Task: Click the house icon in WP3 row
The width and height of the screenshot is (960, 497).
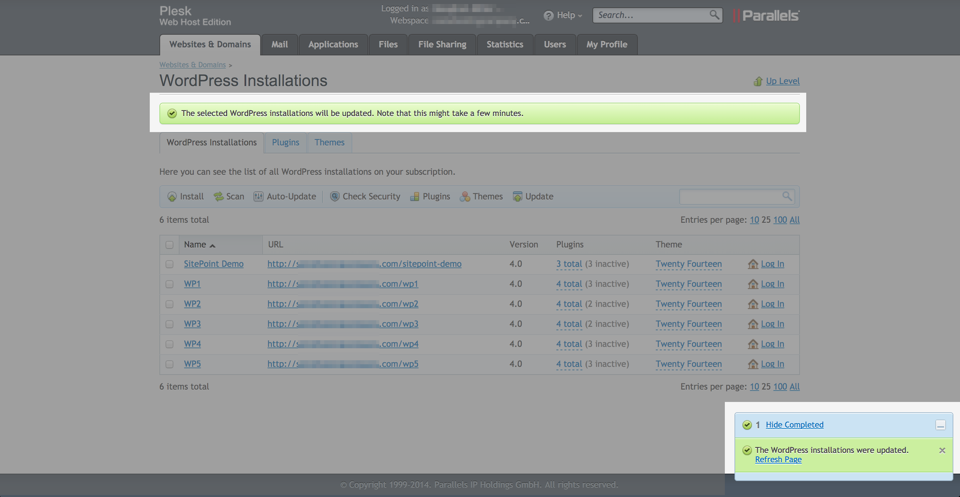Action: click(x=753, y=324)
